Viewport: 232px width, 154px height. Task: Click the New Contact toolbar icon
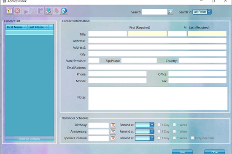[x=10, y=11]
